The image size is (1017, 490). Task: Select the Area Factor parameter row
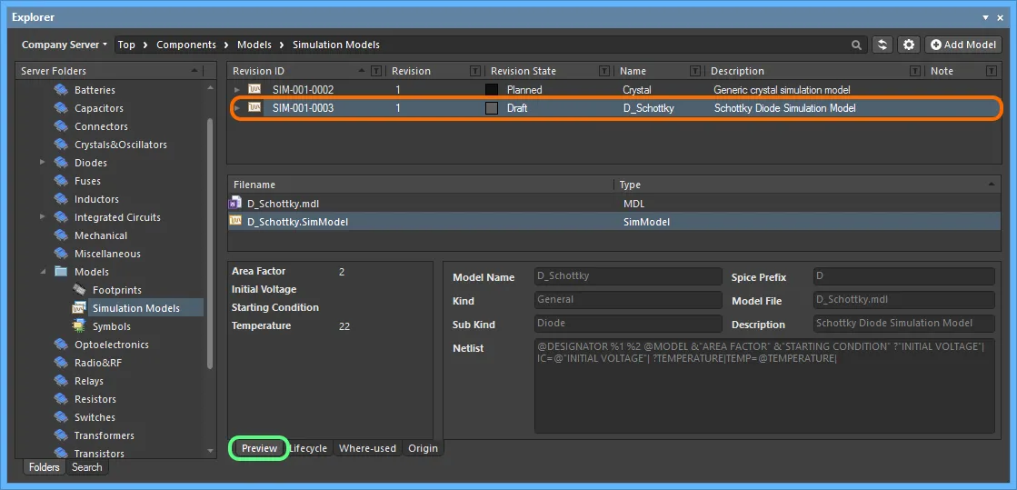330,271
